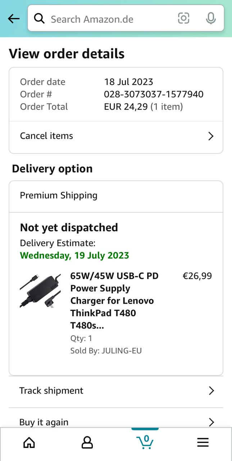Viewport: 232px width, 461px height.
Task: Open camera lens search icon
Action: coord(183,18)
